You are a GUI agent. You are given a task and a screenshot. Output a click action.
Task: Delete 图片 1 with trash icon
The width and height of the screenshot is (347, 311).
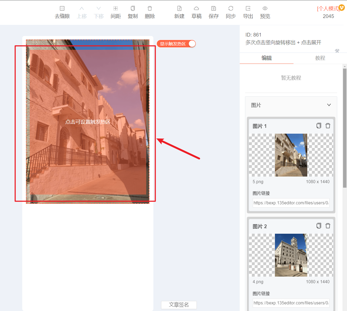tap(328, 126)
